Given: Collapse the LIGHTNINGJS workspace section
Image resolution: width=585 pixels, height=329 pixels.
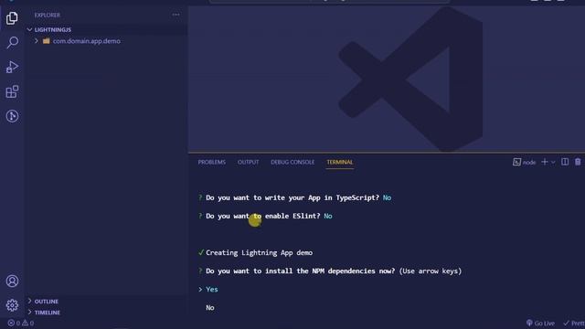Looking at the screenshot, I should click(29, 29).
